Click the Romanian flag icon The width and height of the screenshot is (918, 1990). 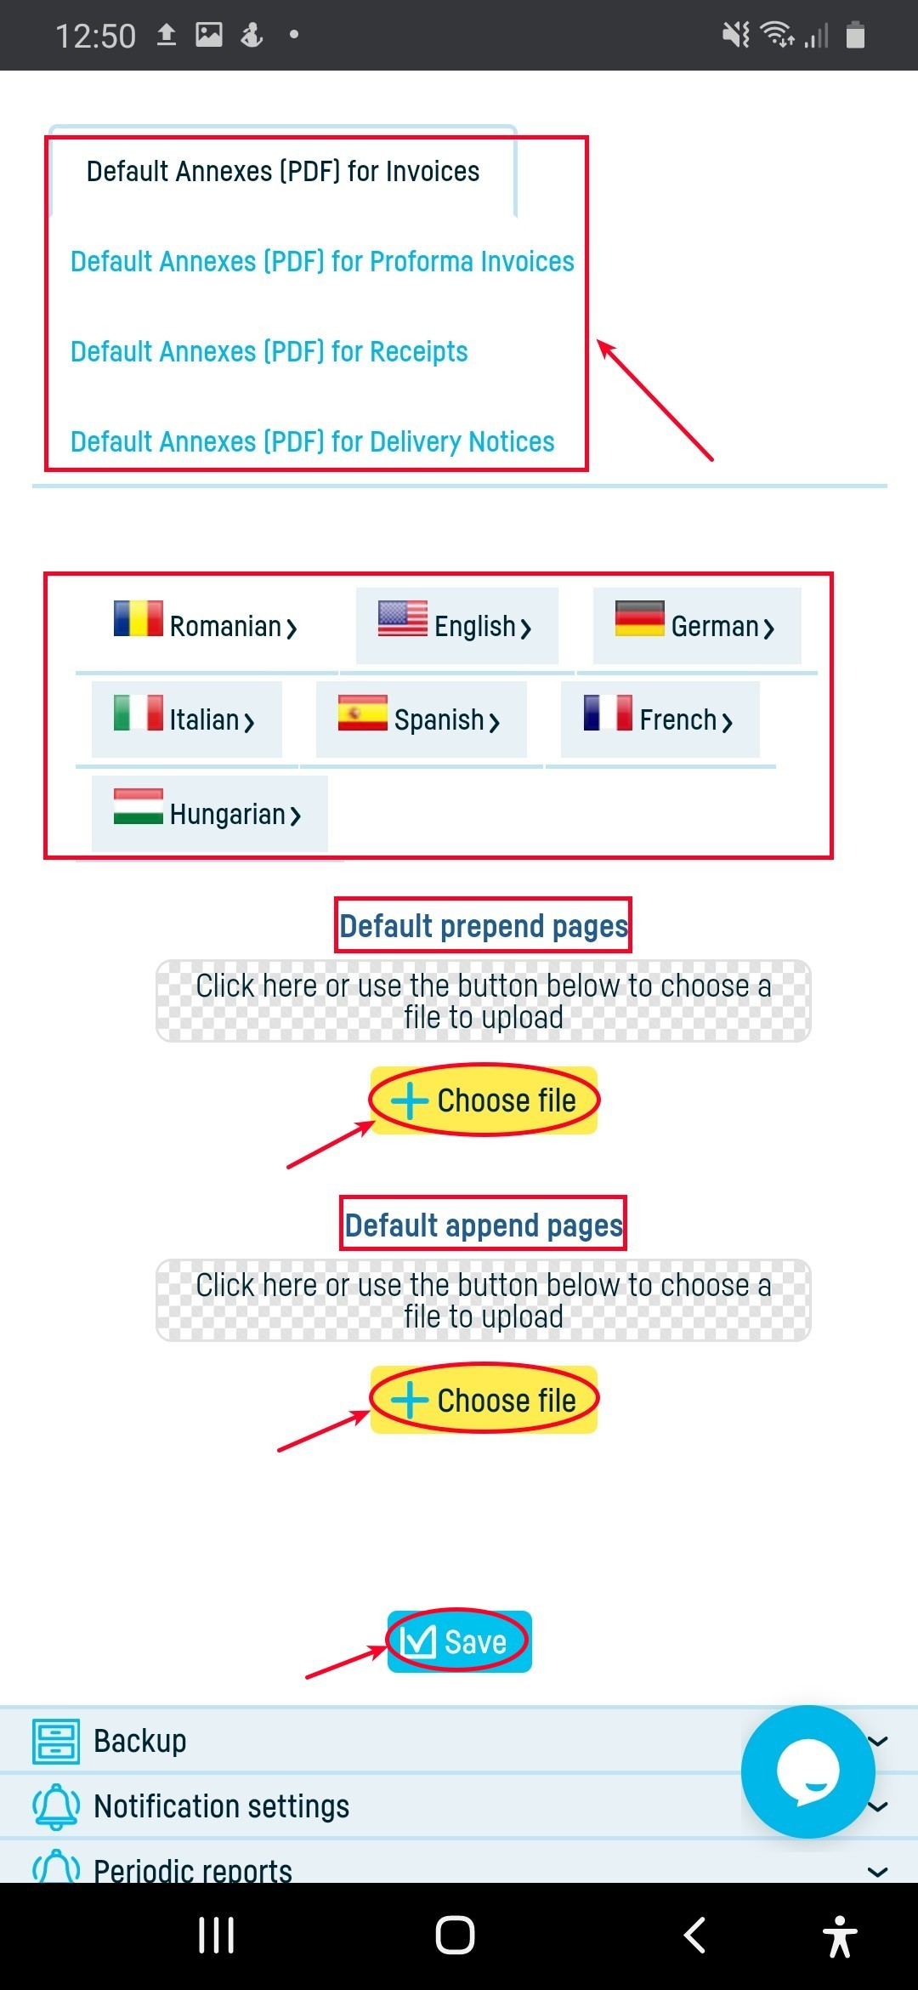(x=139, y=619)
